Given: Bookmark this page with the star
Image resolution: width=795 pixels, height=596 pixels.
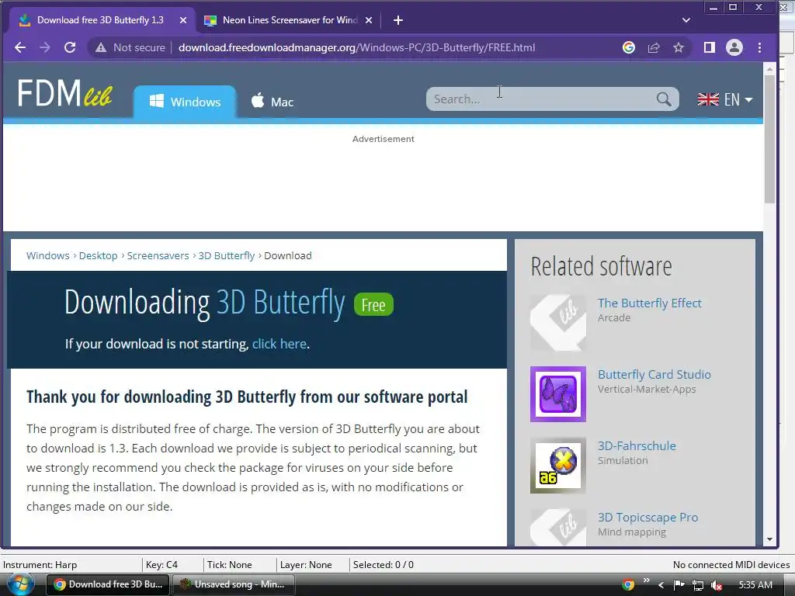Looking at the screenshot, I should point(679,47).
